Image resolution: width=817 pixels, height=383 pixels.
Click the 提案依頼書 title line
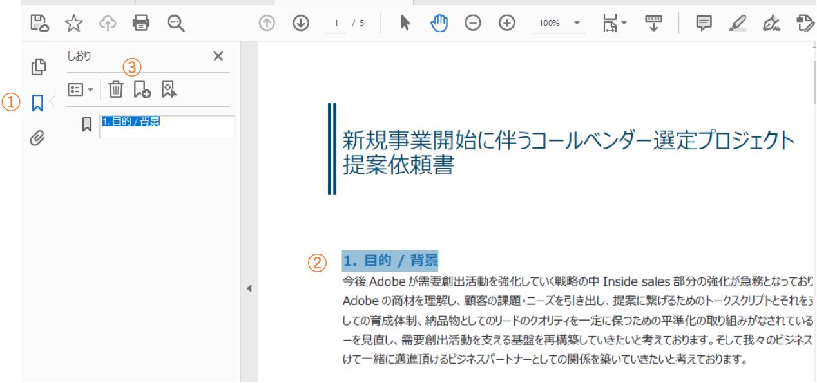point(398,165)
